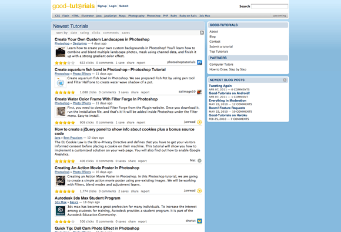Open Designing subcategory link under Custom Landscapes
Screen dimensions: 341x232
pyautogui.click(x=79, y=43)
